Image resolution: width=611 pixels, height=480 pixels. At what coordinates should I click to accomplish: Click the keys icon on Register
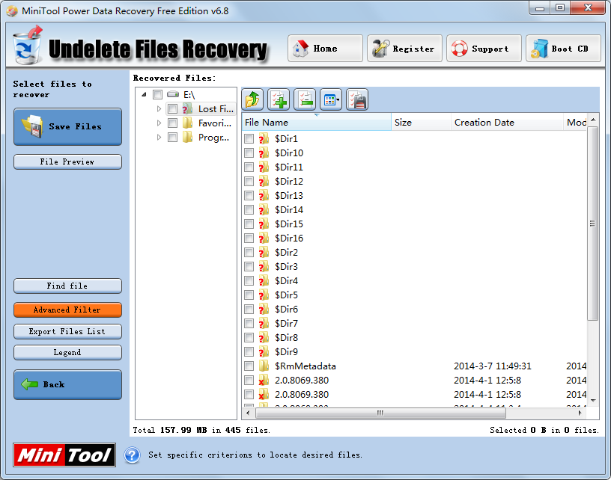click(x=380, y=49)
